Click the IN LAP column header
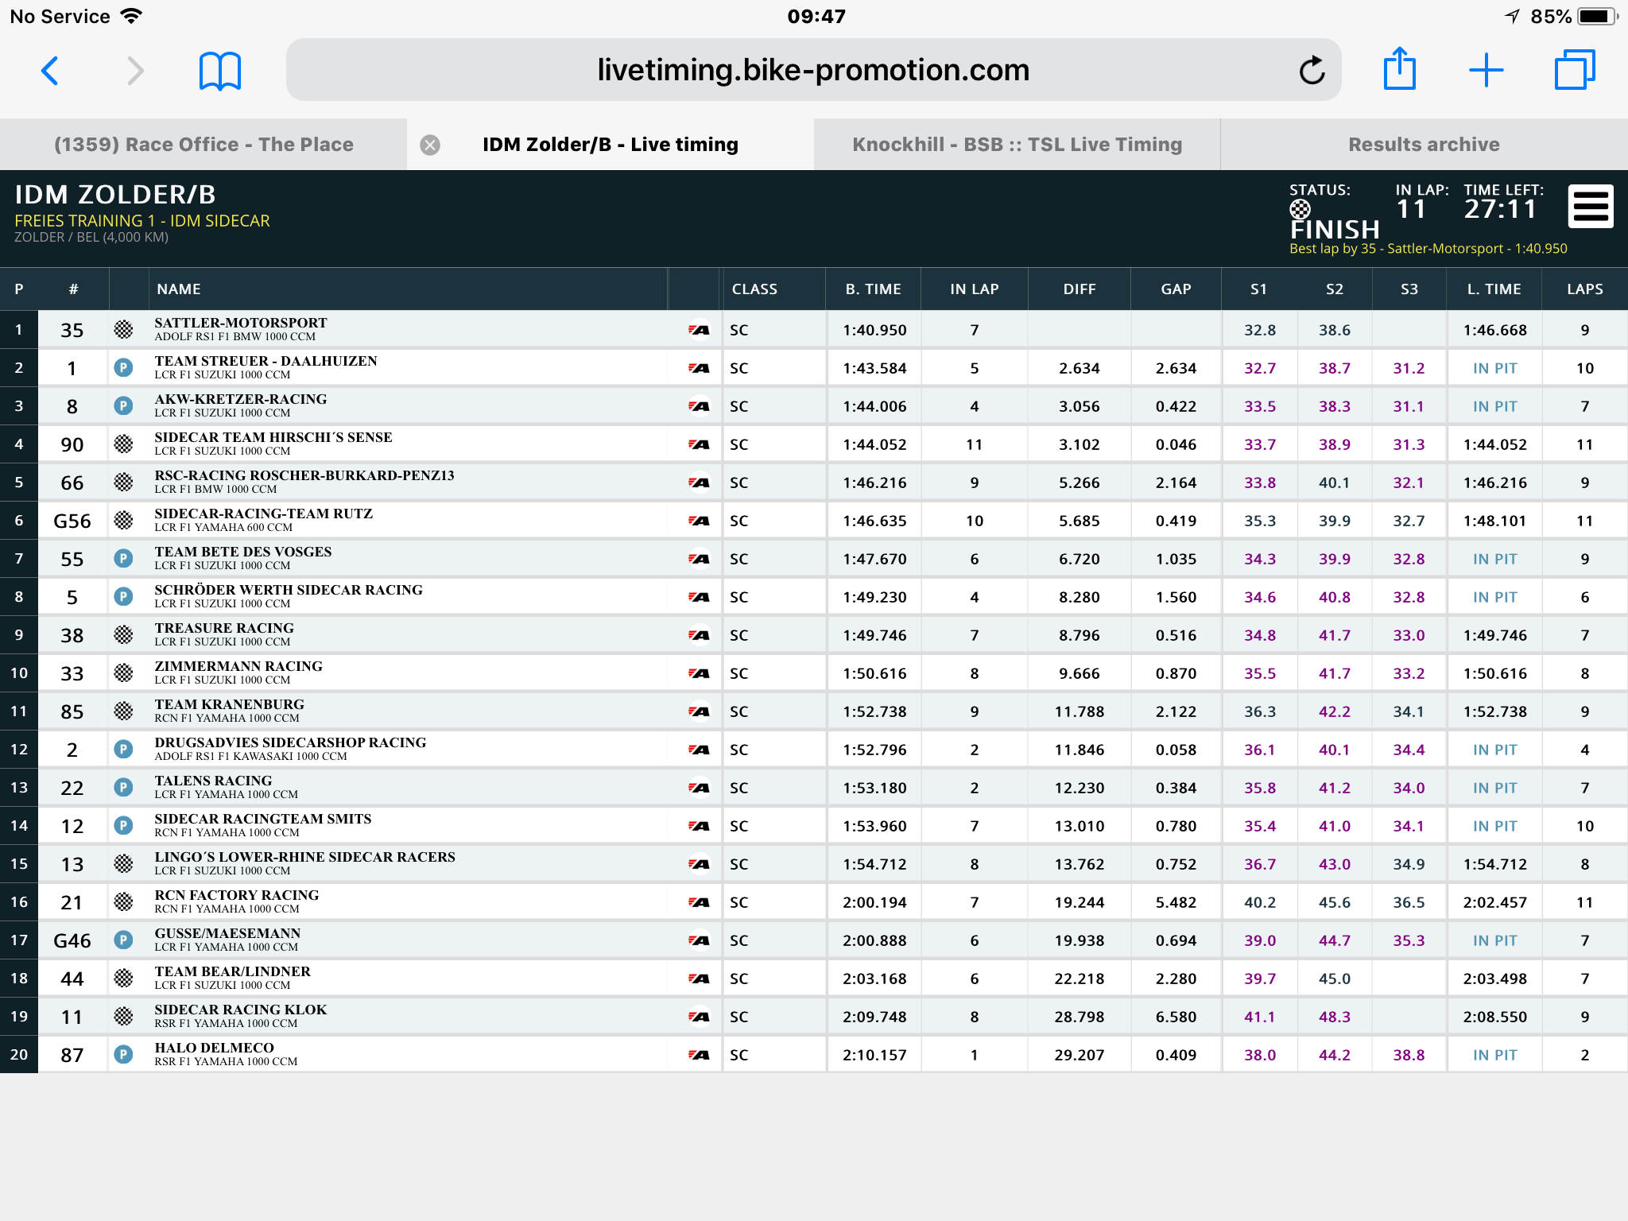Image resolution: width=1628 pixels, height=1221 pixels. (x=974, y=289)
